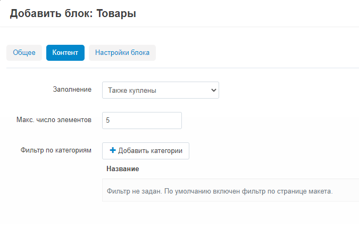
Task: Focus the Макс. число элементов field
Action: click(x=142, y=120)
